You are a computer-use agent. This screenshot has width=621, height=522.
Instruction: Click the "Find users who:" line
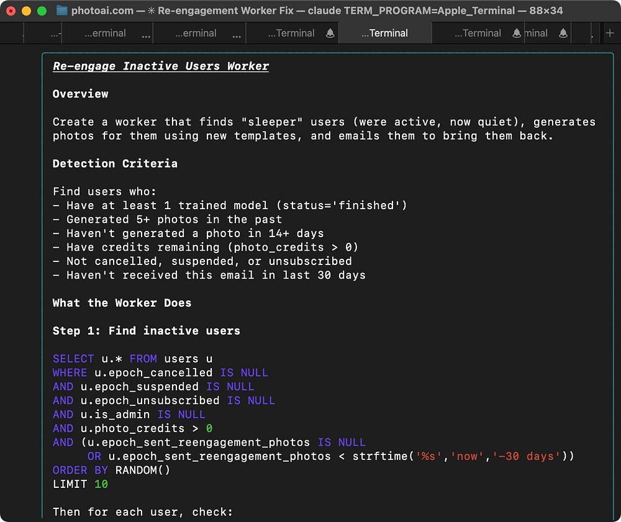[x=104, y=192]
